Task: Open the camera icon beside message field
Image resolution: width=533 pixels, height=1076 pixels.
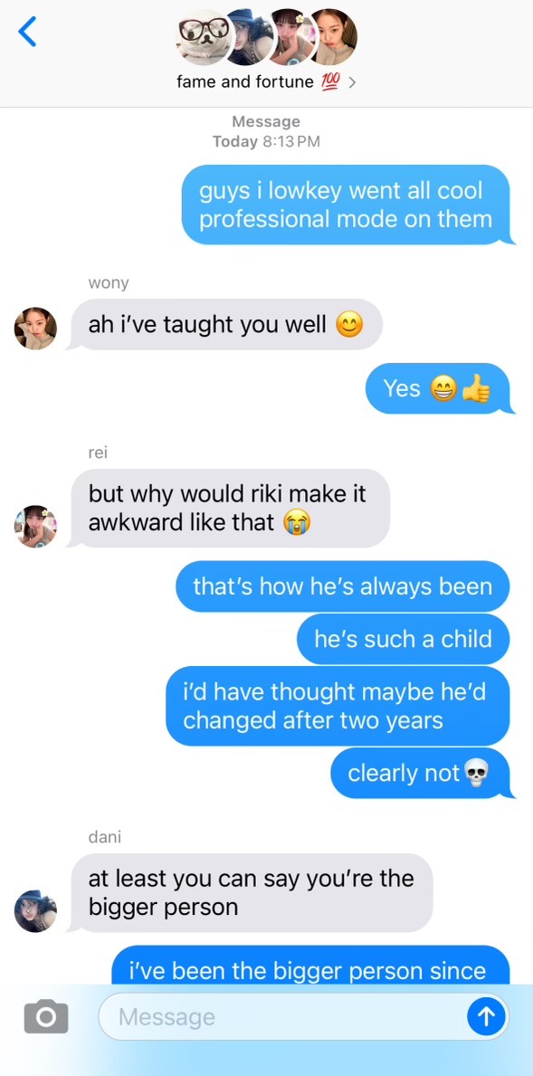Action: tap(46, 1016)
